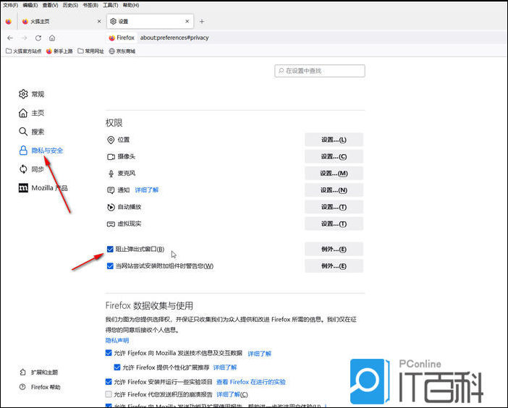
Task: Click Firefox 数据收集与使用 heading
Action: (x=149, y=306)
